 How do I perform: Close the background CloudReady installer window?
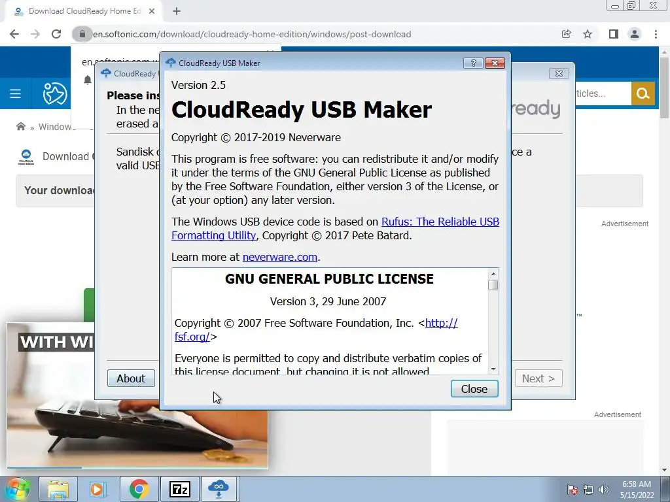click(x=559, y=73)
